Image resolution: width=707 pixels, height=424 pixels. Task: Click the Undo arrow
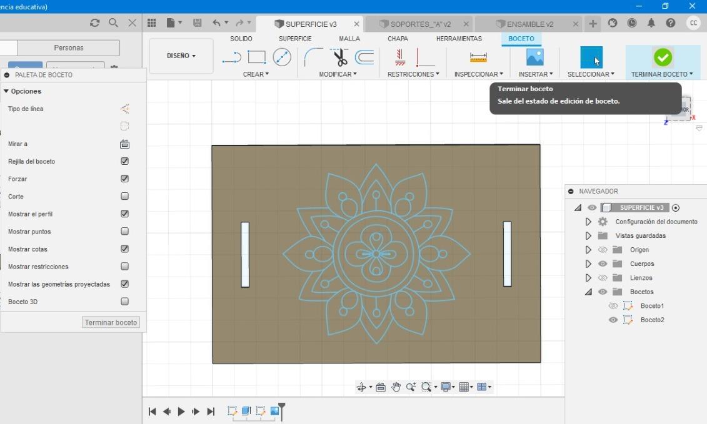pos(217,23)
